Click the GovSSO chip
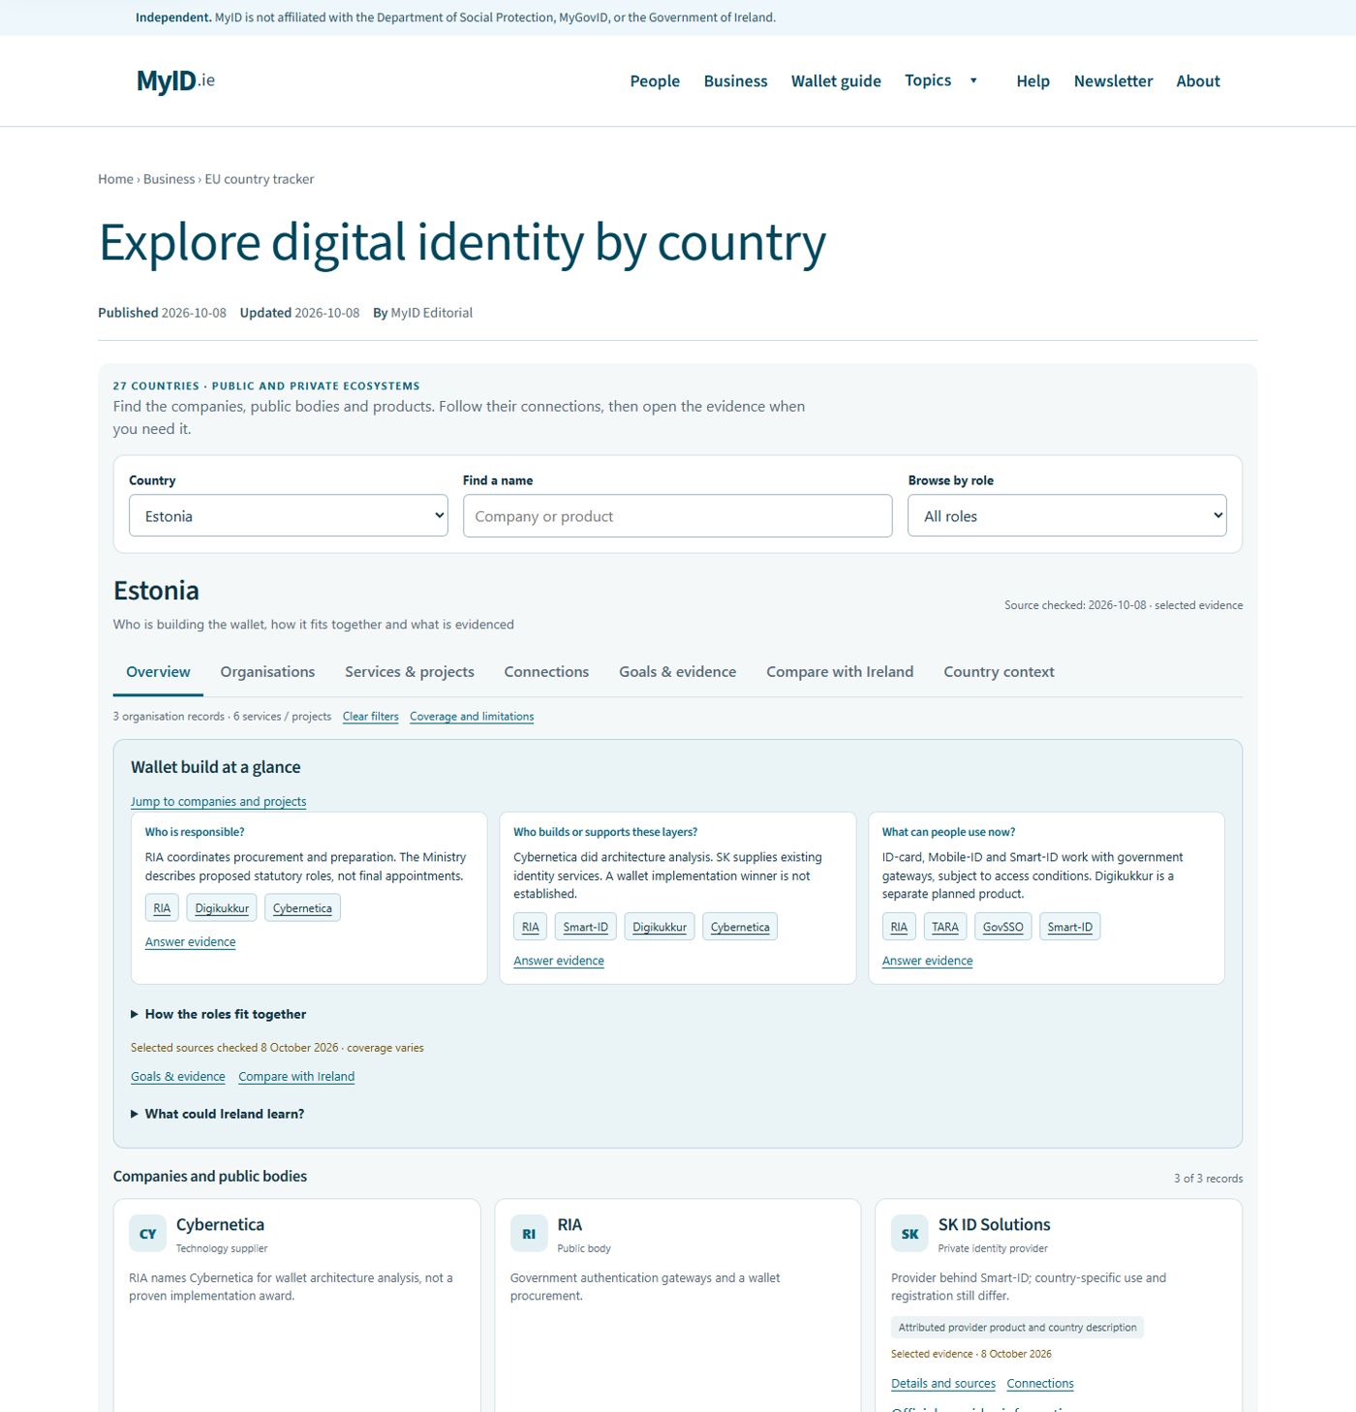Screen dimensions: 1356x1412 click(x=1002, y=927)
